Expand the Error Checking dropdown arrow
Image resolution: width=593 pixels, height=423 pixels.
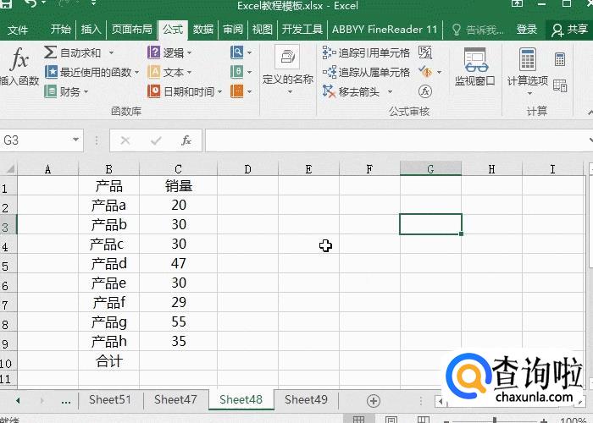point(440,72)
